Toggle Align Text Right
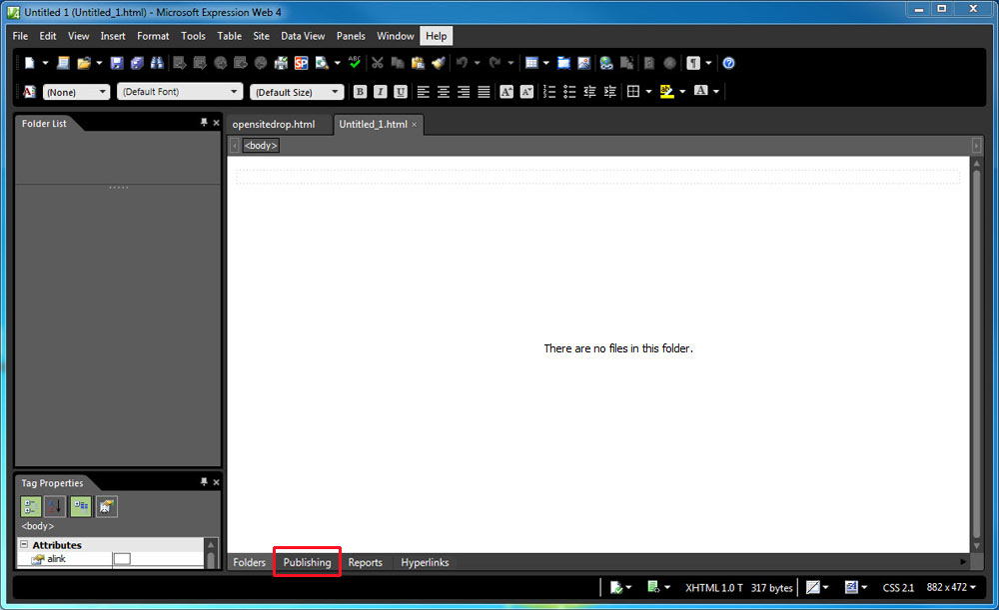999x610 pixels. pyautogui.click(x=464, y=92)
